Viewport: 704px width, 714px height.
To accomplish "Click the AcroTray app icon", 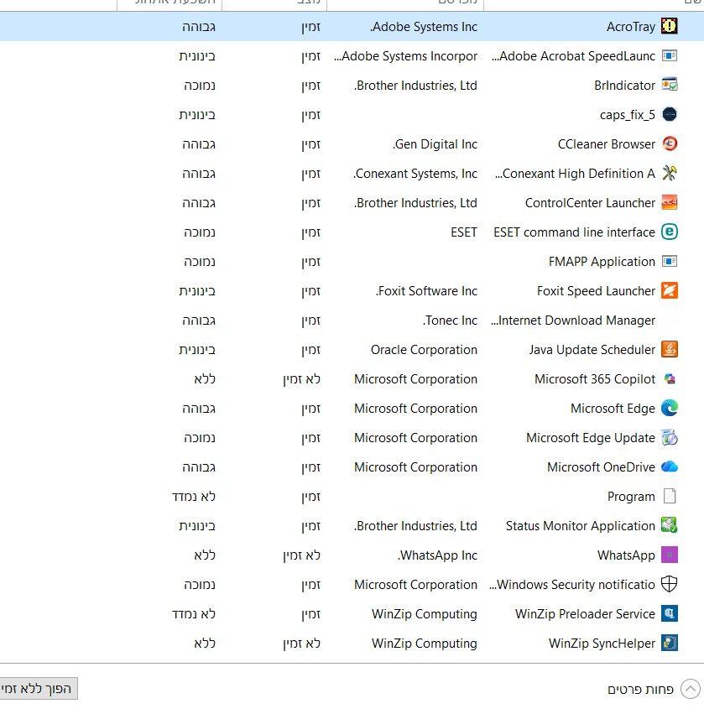I will [x=669, y=26].
